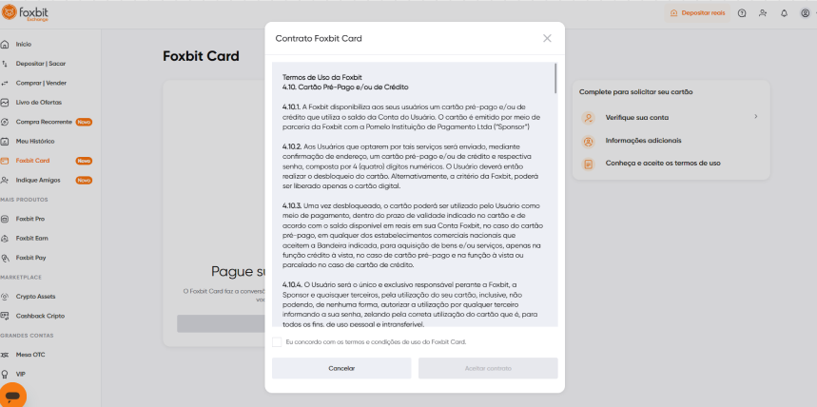Open Cashback Cripto menu item

(40, 316)
